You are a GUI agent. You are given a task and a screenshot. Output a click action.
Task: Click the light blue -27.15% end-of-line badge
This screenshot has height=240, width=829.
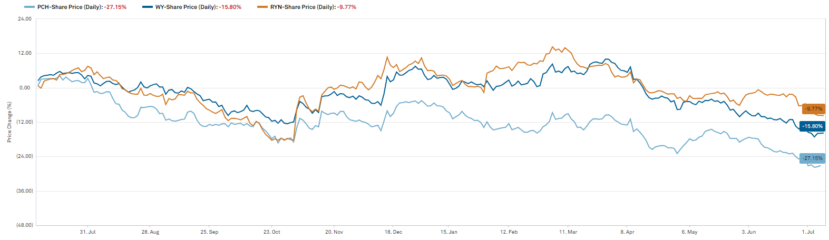pos(812,158)
